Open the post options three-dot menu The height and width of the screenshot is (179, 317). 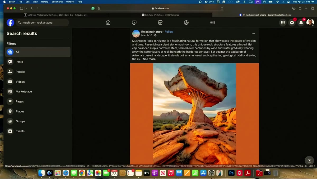(x=253, y=33)
